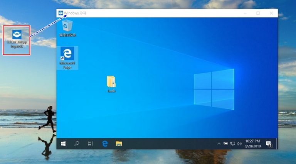Viewport: 296px width, 164px height.
Task: Launch Edge from the sandbox taskbar
Action: (x=105, y=144)
